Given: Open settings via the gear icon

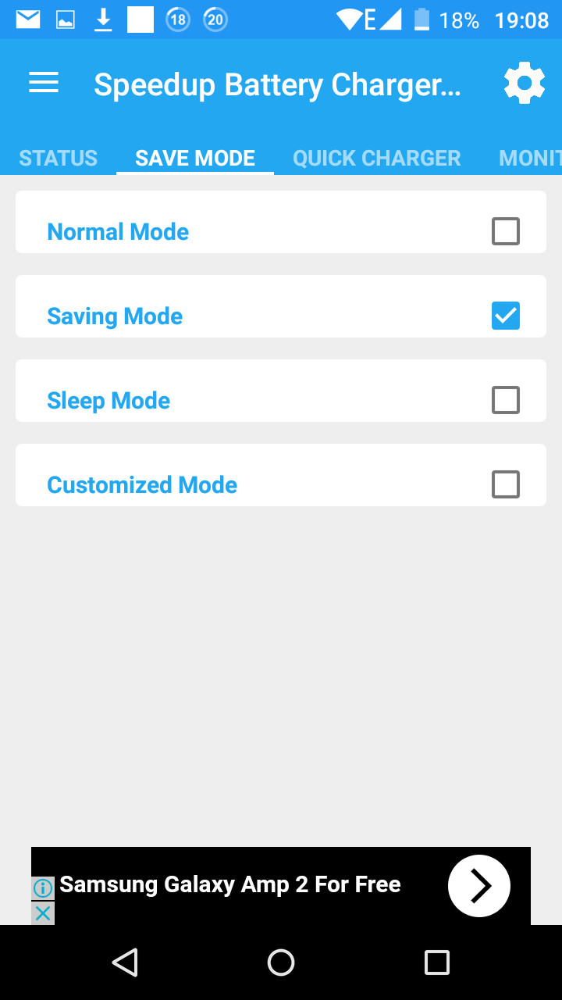Looking at the screenshot, I should (x=524, y=83).
